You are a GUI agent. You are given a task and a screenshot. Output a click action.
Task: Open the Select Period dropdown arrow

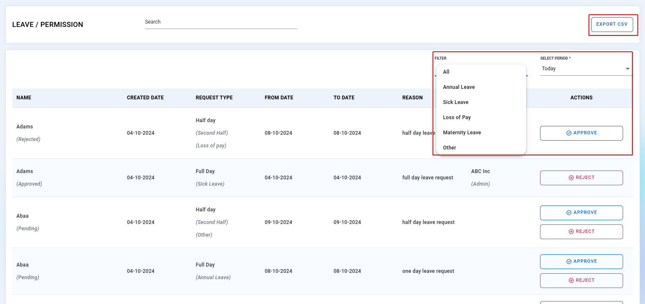(x=628, y=69)
